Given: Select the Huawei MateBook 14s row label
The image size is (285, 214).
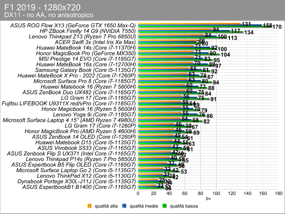Looking at the screenshot, I should (x=86, y=48).
